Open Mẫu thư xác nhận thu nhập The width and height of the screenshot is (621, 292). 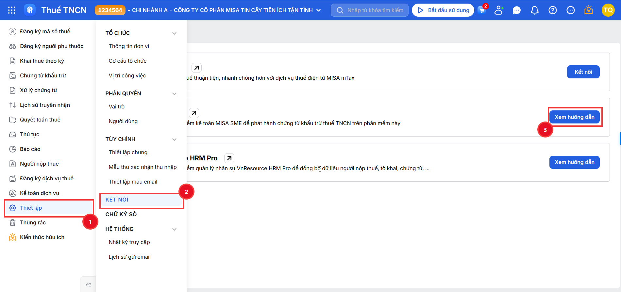(x=143, y=167)
